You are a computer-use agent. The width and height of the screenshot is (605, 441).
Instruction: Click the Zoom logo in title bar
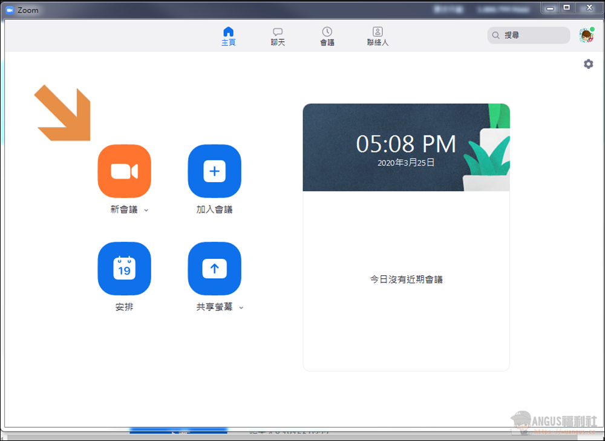click(x=10, y=10)
